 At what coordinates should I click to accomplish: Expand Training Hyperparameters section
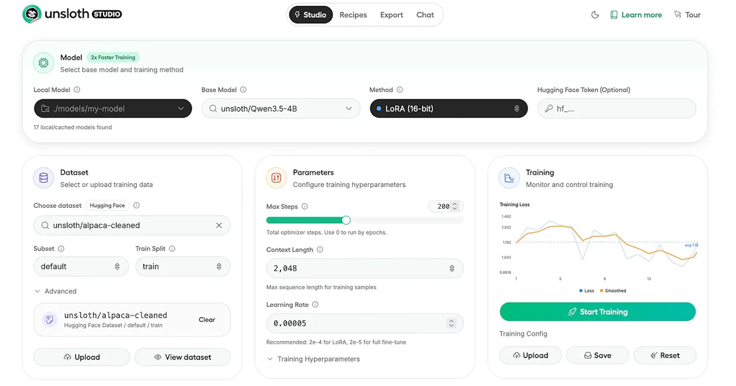coord(313,359)
